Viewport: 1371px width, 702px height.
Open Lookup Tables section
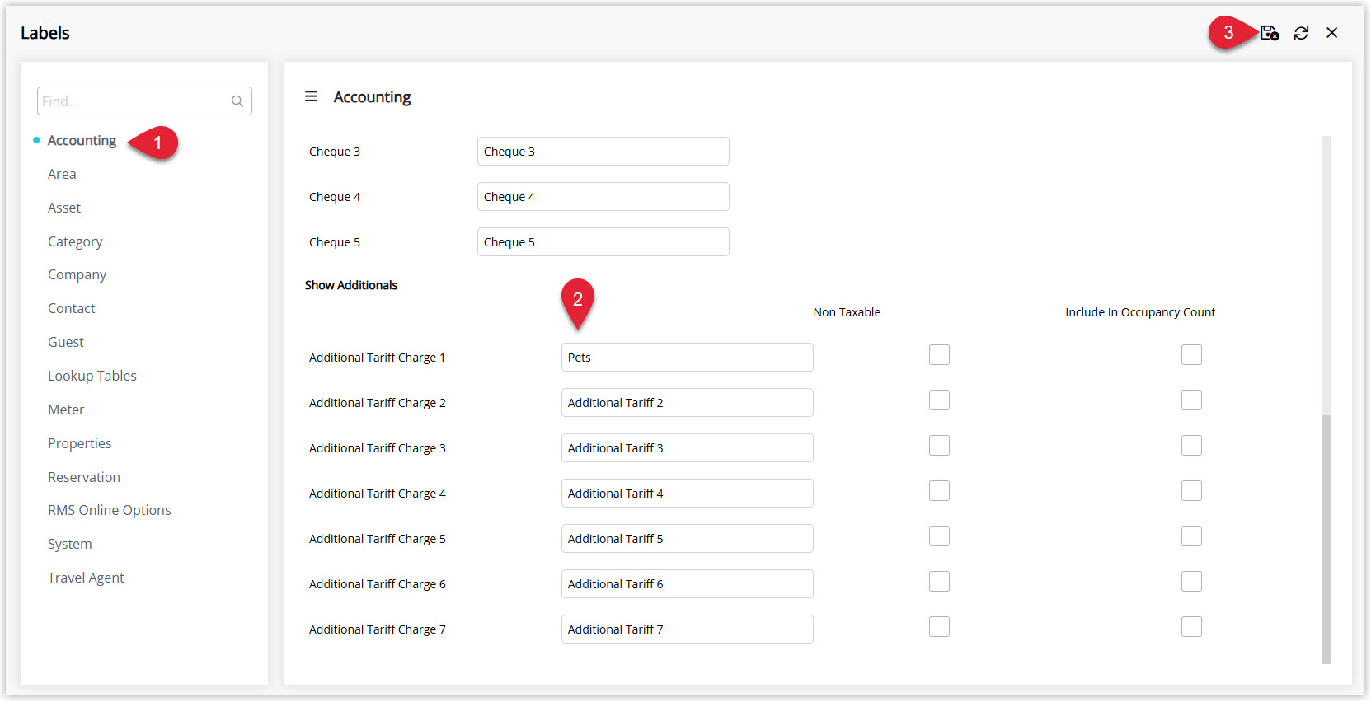point(92,376)
